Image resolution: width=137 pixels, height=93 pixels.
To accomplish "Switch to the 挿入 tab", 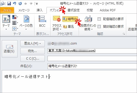I will (x=39, y=10).
